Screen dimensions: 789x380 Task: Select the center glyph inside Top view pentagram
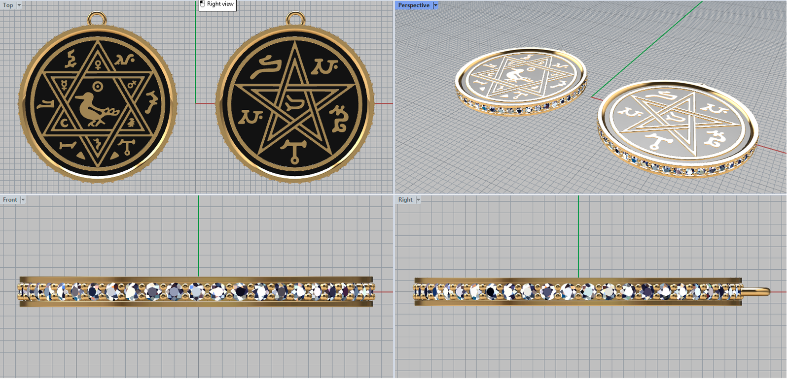pyautogui.click(x=294, y=103)
